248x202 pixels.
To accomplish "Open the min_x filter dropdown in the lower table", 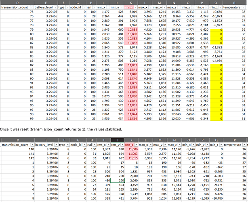I will 193,145.
